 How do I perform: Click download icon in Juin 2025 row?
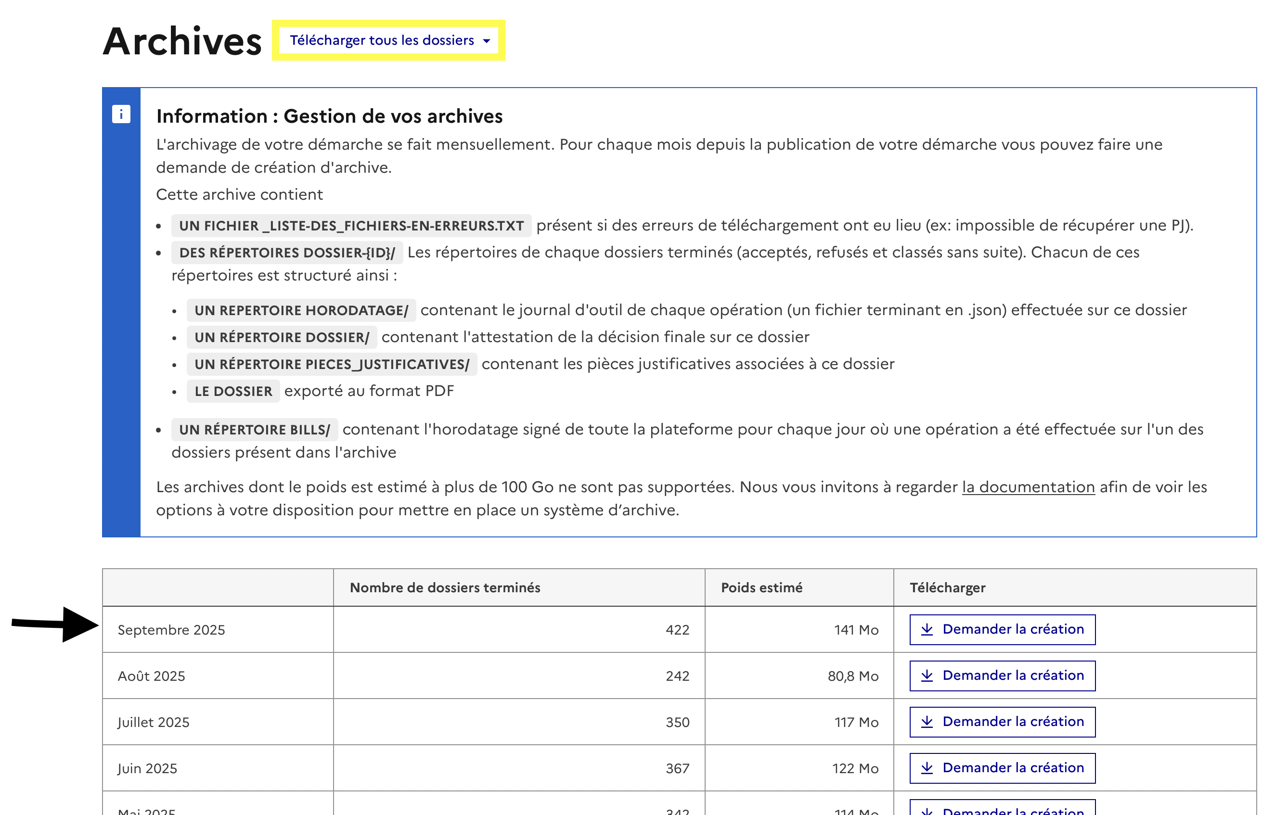click(x=927, y=768)
